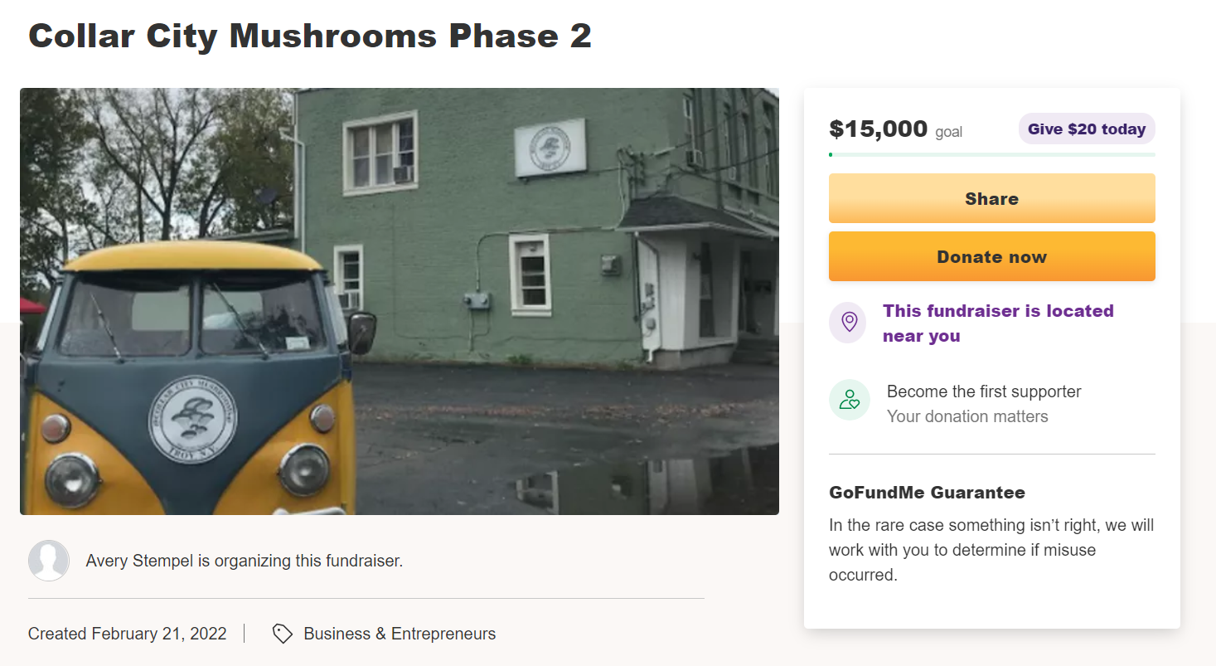The height and width of the screenshot is (666, 1216).
Task: Click the location pin icon
Action: (849, 322)
